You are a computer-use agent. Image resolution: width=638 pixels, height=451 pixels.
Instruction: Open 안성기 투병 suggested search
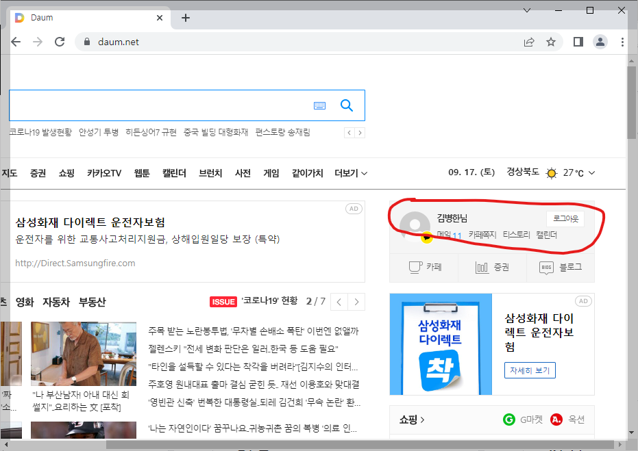click(x=99, y=132)
